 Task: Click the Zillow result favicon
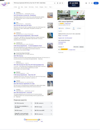pos(15,23)
